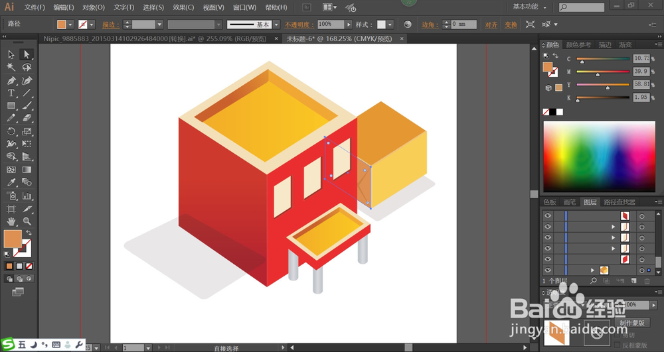Viewport: 664px width, 352px height.
Task: Click the 变换 link in control bar
Action: point(511,25)
